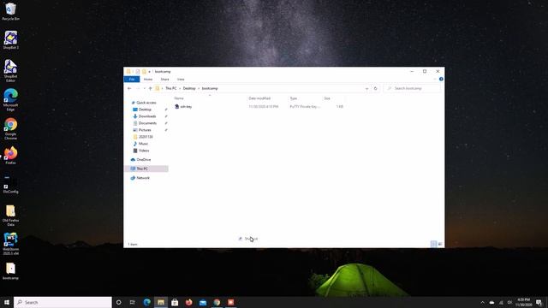Open the volume tray icon
Image resolution: width=548 pixels, height=308 pixels.
[509, 302]
